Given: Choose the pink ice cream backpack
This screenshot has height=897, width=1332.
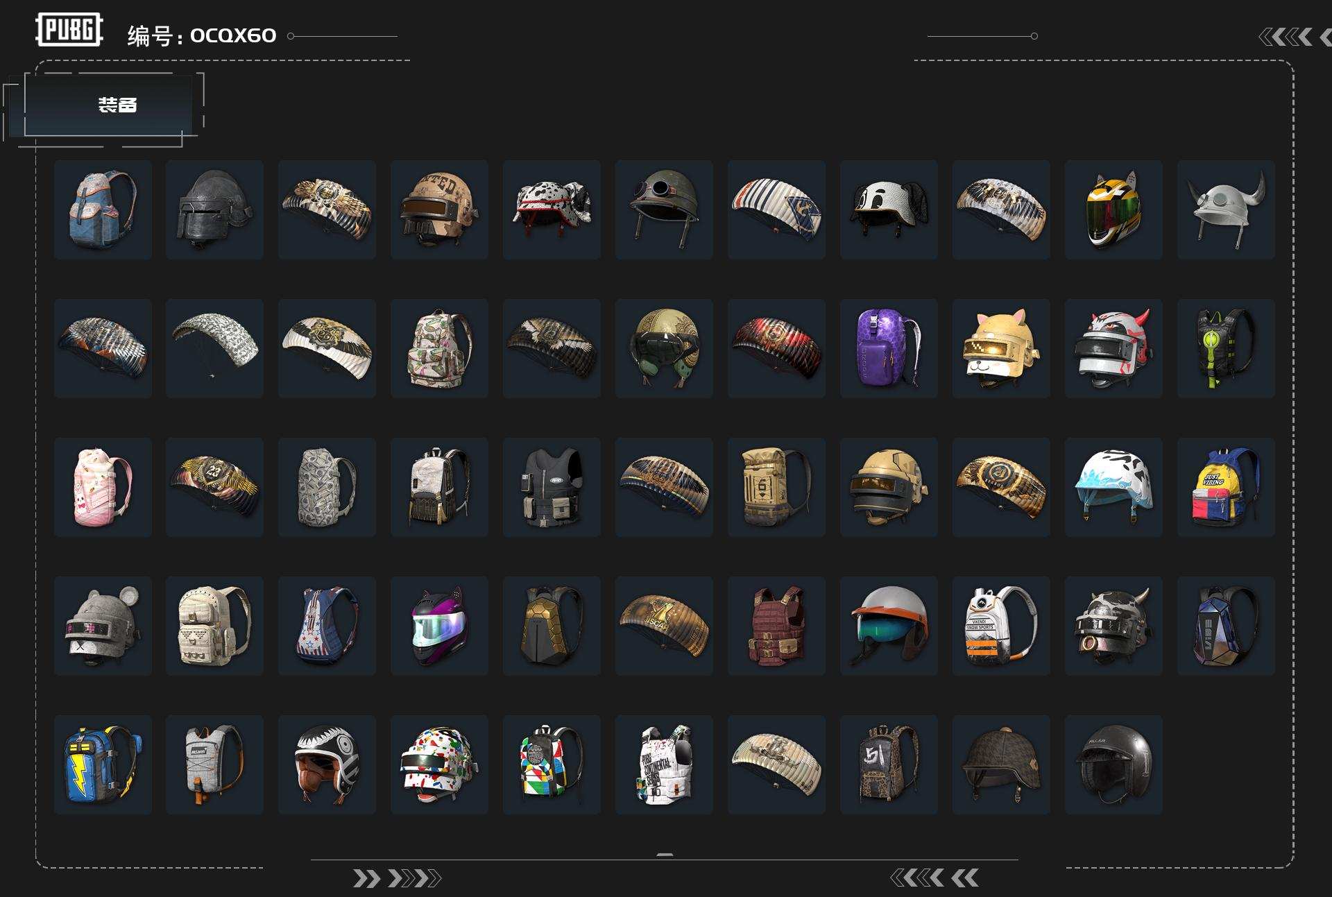Looking at the screenshot, I should point(103,487).
